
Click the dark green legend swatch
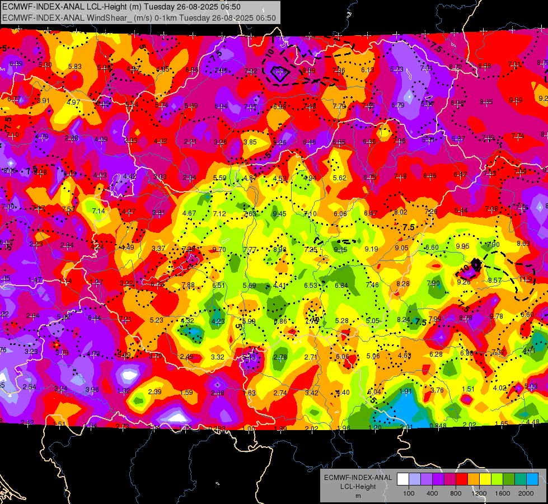coord(509,479)
